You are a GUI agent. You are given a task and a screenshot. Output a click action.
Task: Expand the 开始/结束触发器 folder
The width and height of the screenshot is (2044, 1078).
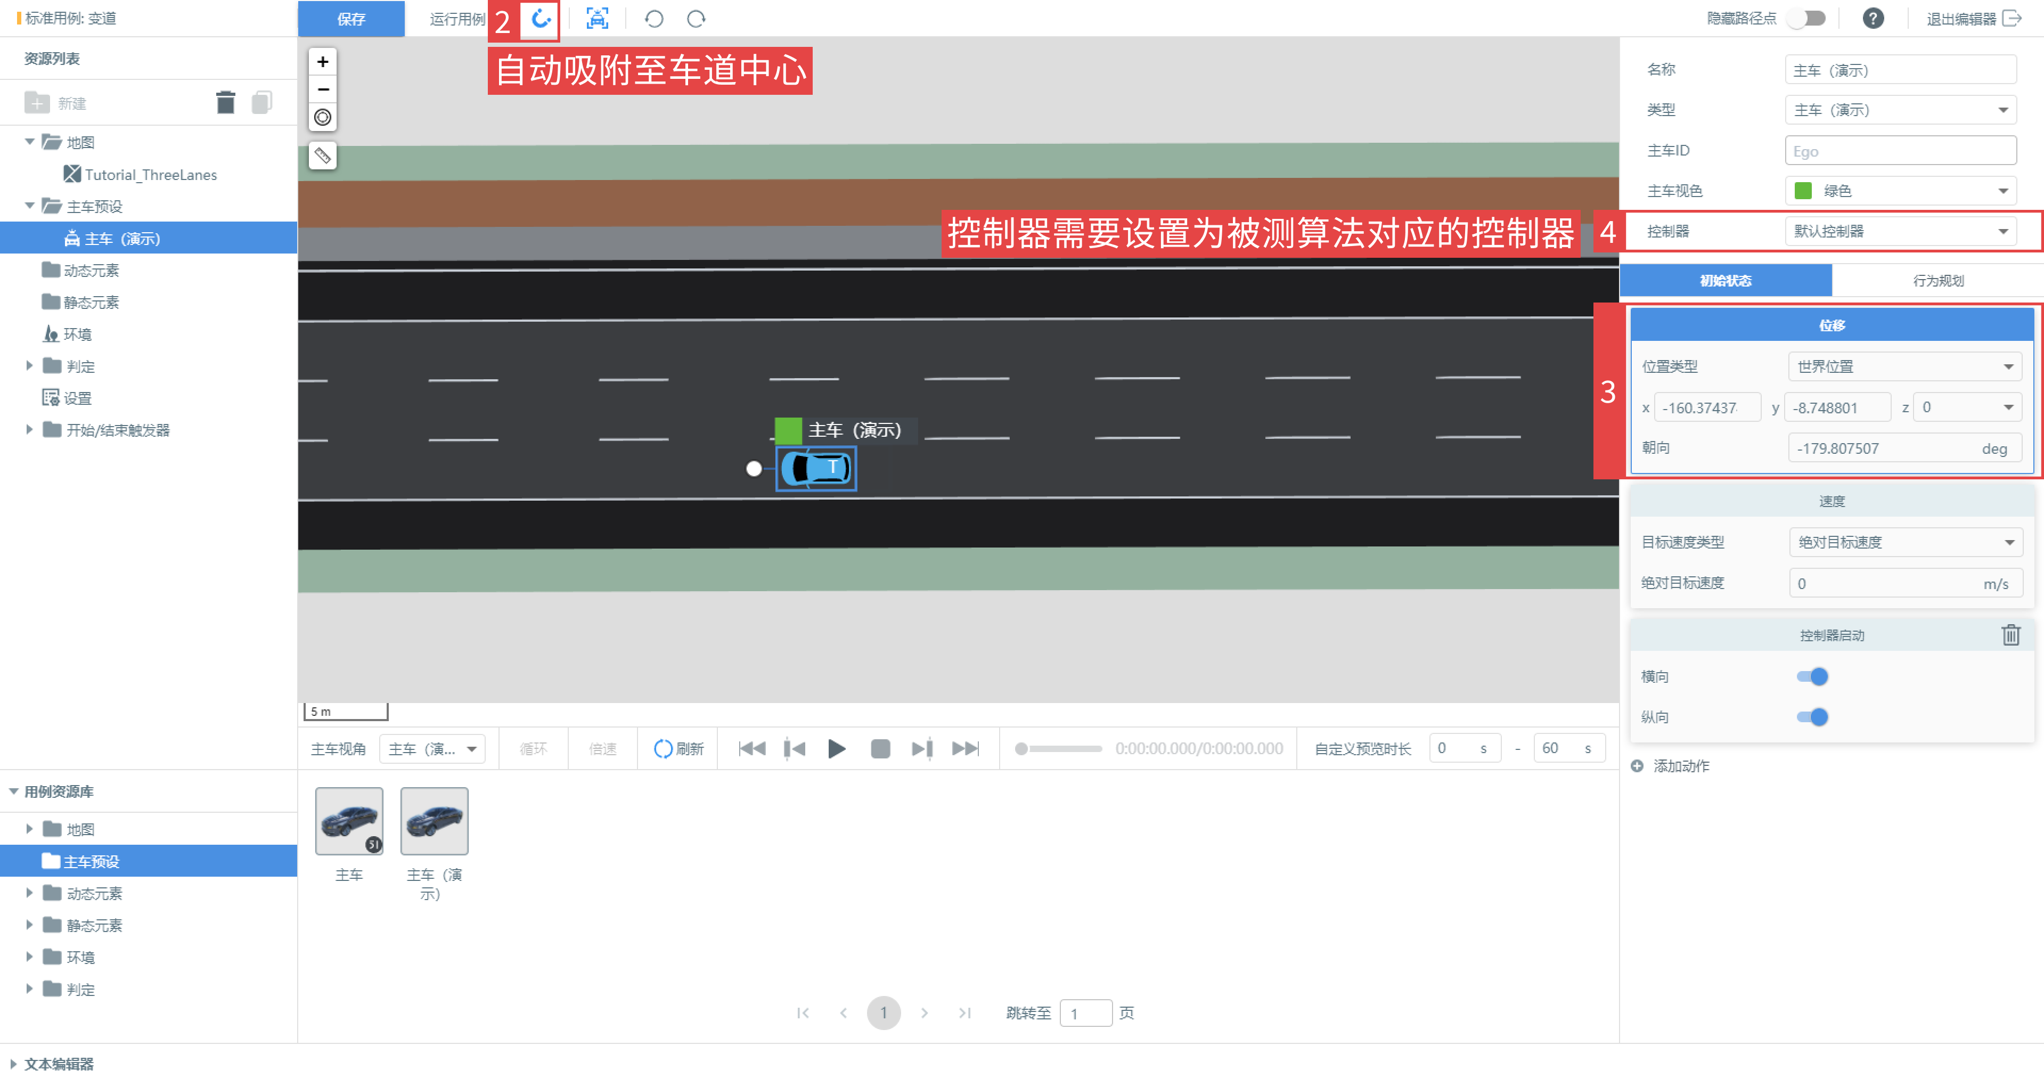[x=29, y=429]
